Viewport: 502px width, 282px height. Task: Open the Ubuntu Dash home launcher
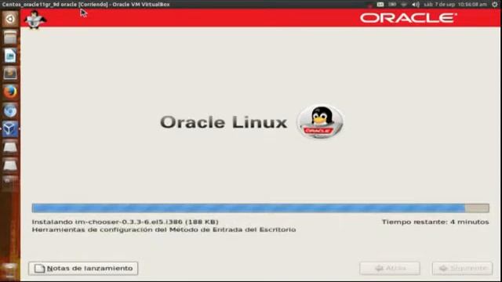(x=10, y=19)
